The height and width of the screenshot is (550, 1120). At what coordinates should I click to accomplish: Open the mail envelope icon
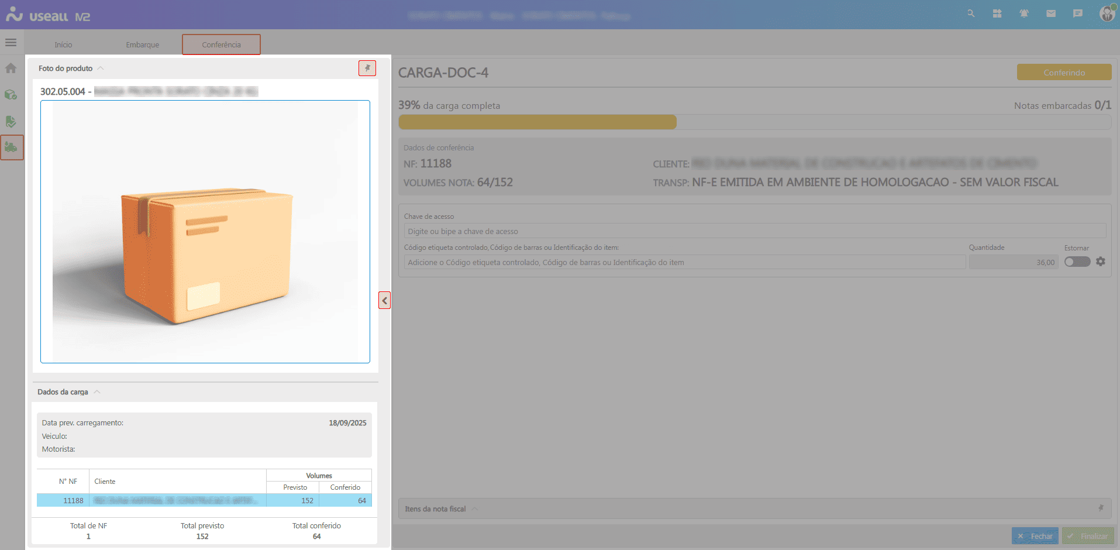point(1051,13)
